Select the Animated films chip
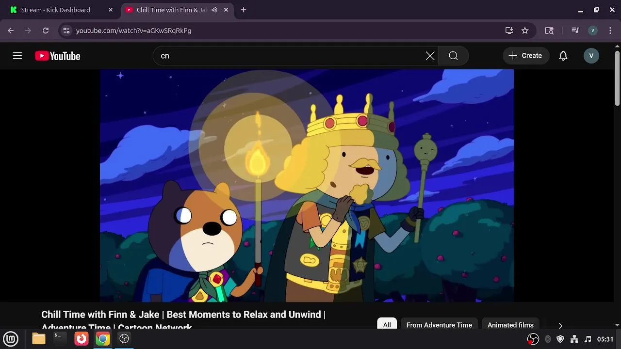 [x=510, y=325]
